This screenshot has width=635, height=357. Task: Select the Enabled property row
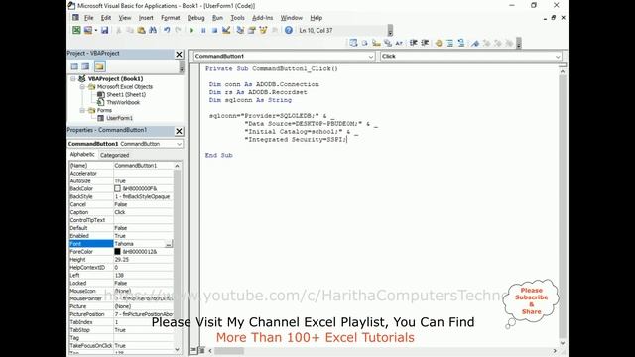pos(121,236)
